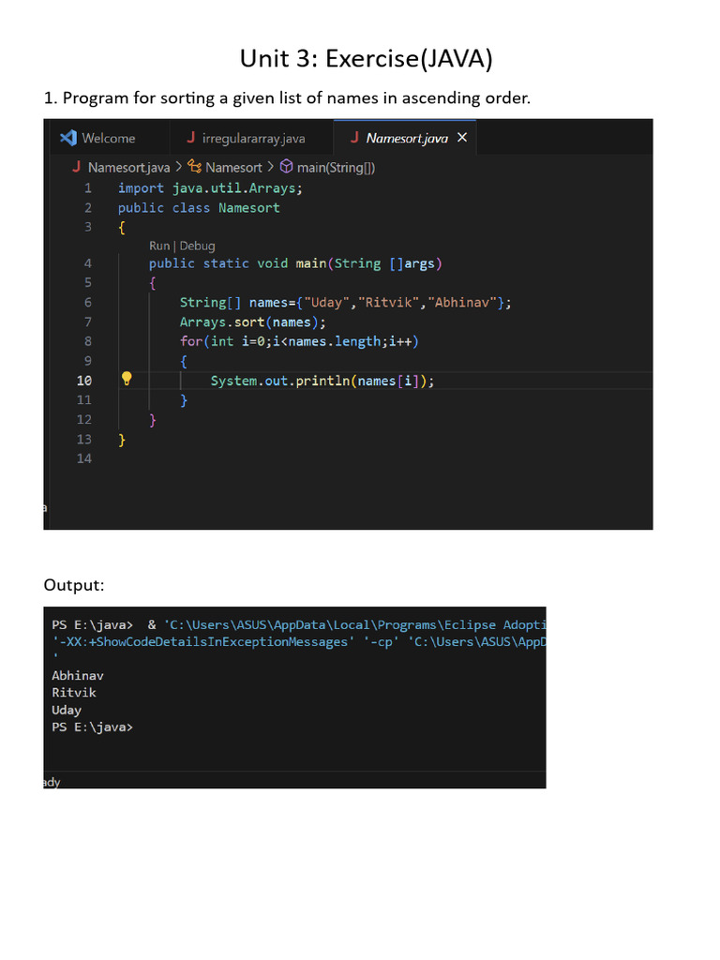720x960 pixels.
Task: Switch to the irregulararray.java tab
Action: click(x=253, y=138)
